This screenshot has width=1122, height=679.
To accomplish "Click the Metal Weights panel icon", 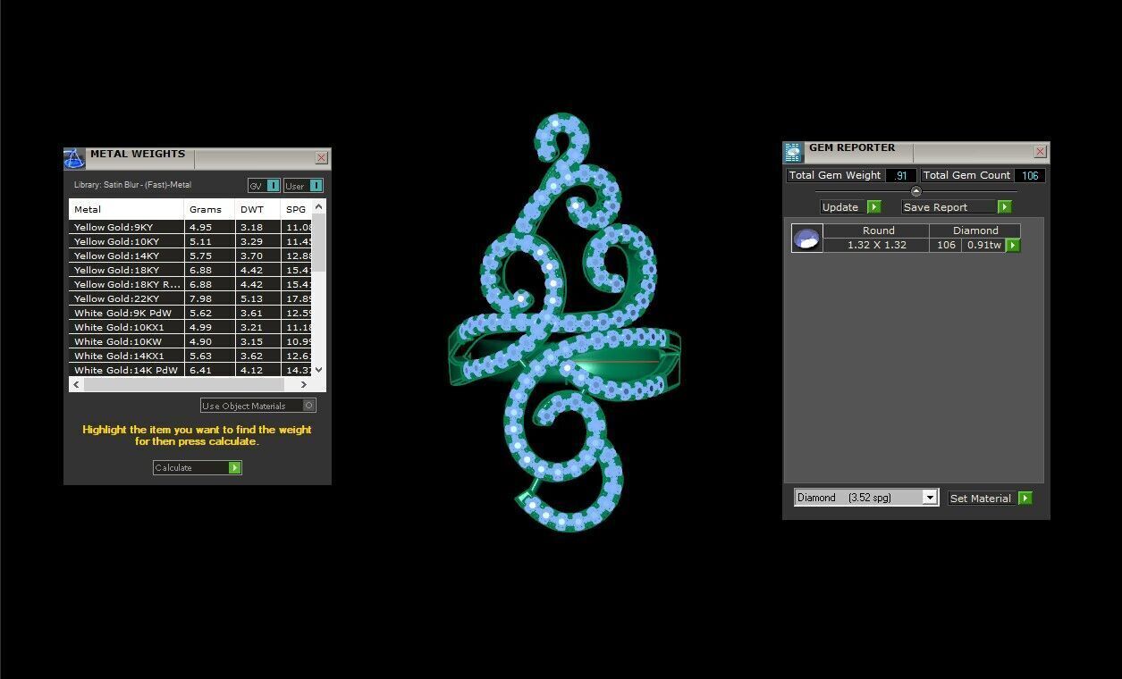I will point(74,159).
